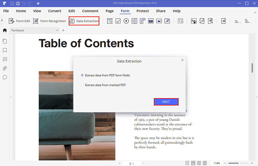Open the Convert menu tab
The image size is (258, 166).
click(x=55, y=11)
